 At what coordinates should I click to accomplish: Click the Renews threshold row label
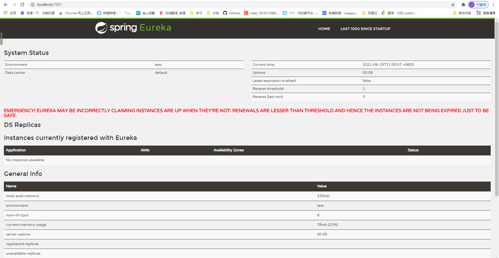click(x=268, y=89)
